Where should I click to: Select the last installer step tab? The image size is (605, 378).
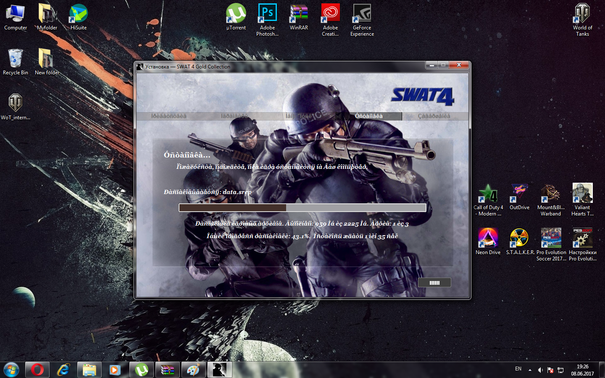coord(434,116)
